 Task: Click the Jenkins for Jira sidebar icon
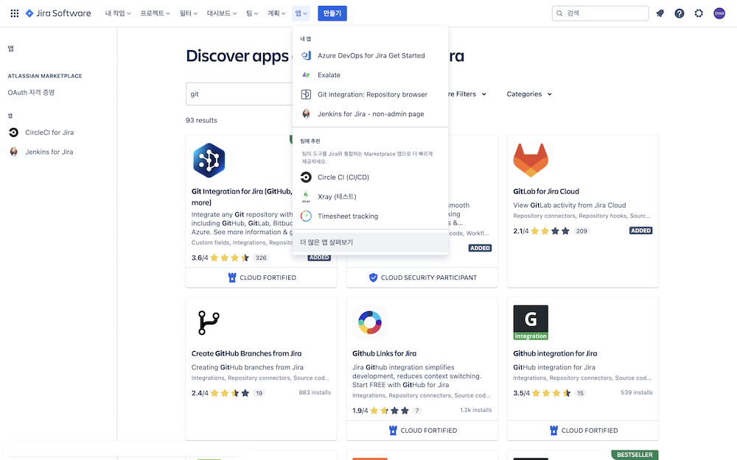coord(13,152)
